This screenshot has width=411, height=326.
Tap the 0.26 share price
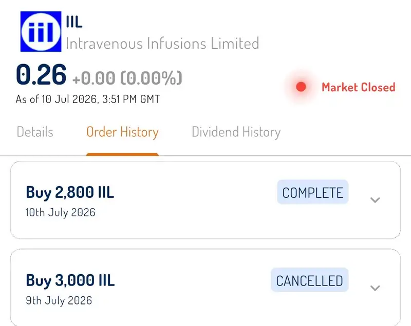tap(41, 75)
